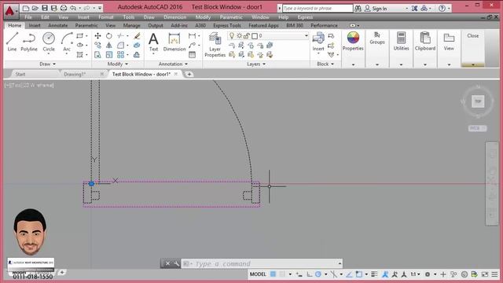503x283 pixels.
Task: Open the Clipboard panel
Action: (425, 41)
